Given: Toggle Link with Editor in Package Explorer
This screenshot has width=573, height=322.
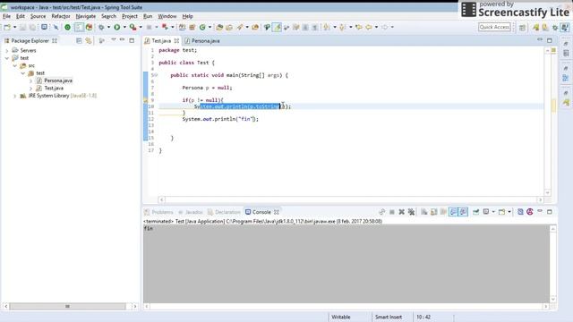Looking at the screenshot, I should pos(89,41).
